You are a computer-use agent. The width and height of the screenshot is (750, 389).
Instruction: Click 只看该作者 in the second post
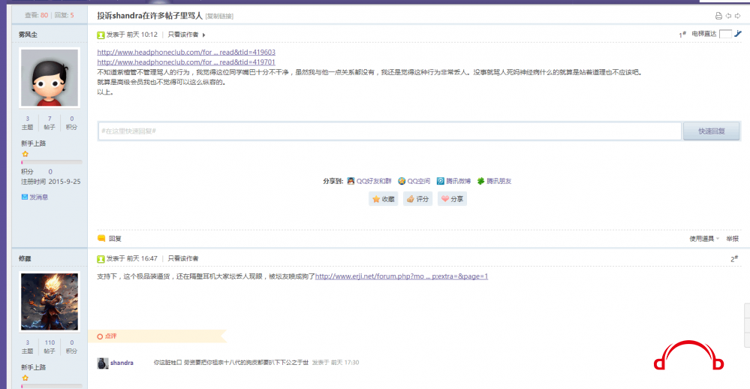(183, 258)
